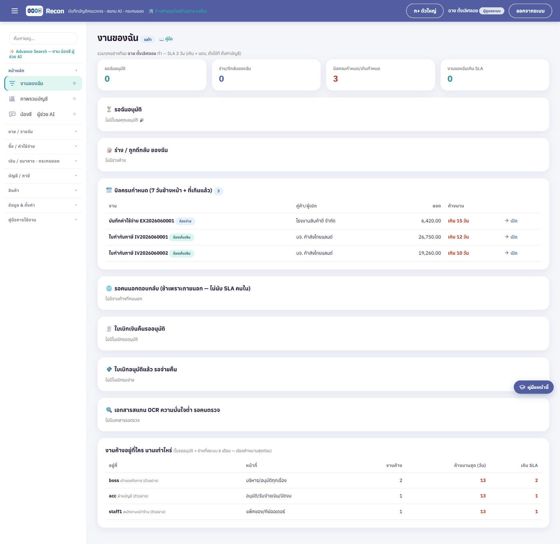Expand the ขาย / รายรับ section
The image size is (560, 544).
point(43,132)
